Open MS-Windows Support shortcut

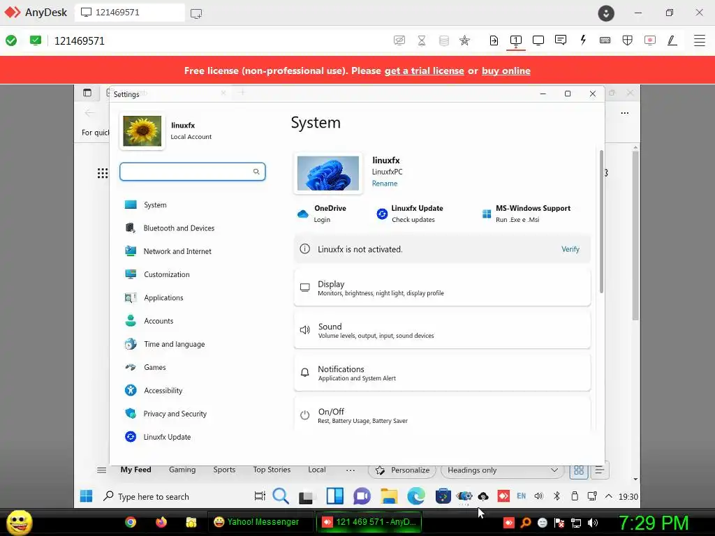click(526, 214)
